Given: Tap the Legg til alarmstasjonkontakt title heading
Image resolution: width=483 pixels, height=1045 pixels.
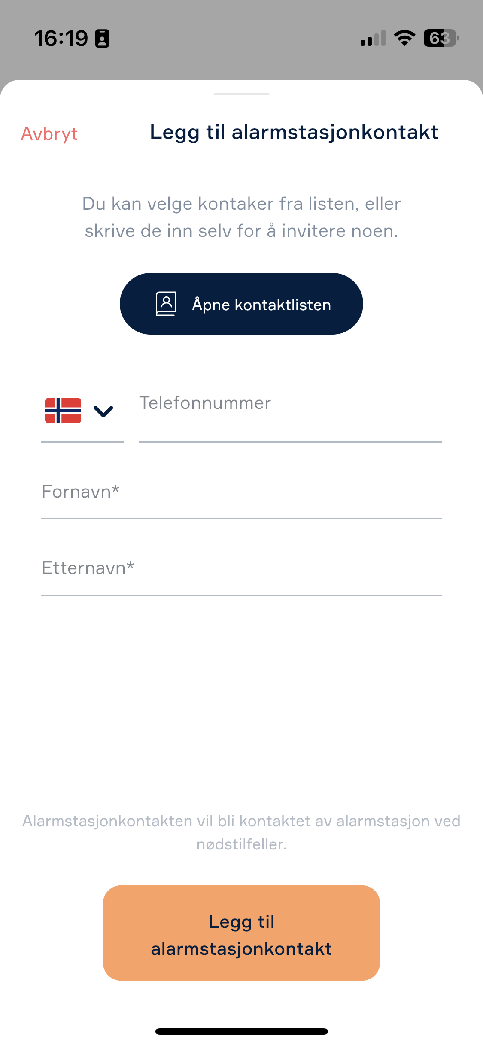Looking at the screenshot, I should point(294,133).
